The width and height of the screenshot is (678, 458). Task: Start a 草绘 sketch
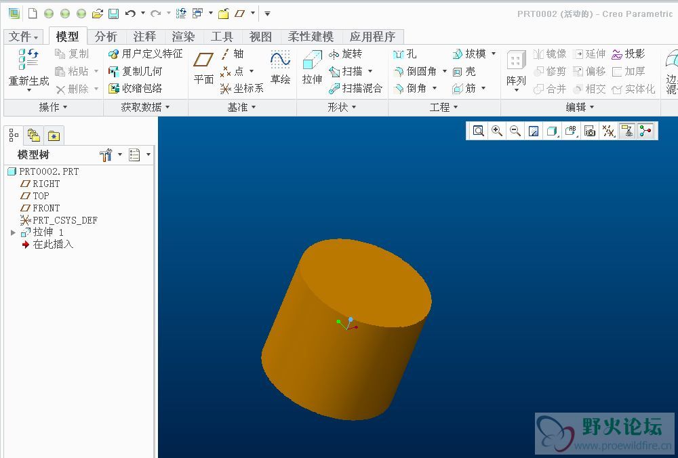pos(280,66)
